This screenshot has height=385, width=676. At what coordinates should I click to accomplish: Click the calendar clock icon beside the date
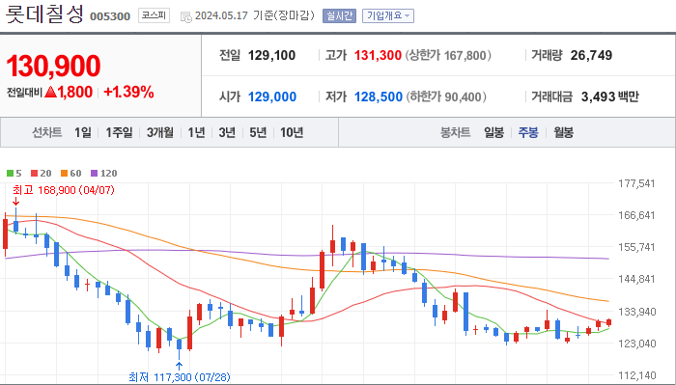point(185,17)
